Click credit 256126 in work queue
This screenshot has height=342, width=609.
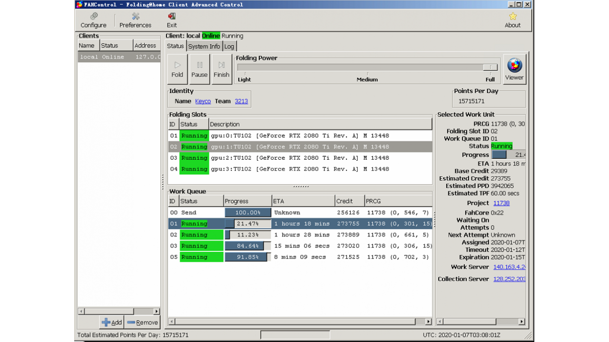348,213
